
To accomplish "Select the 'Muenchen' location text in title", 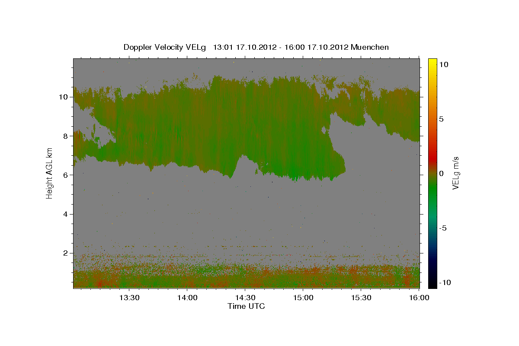I will point(370,47).
